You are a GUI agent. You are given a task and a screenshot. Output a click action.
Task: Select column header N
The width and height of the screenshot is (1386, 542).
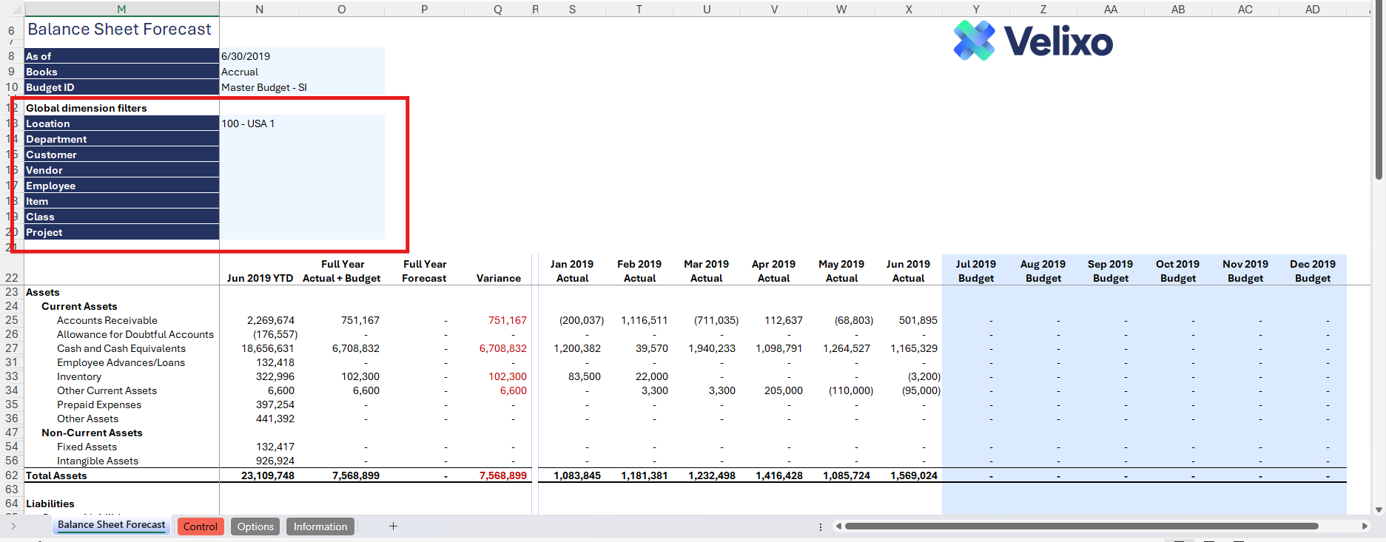259,9
